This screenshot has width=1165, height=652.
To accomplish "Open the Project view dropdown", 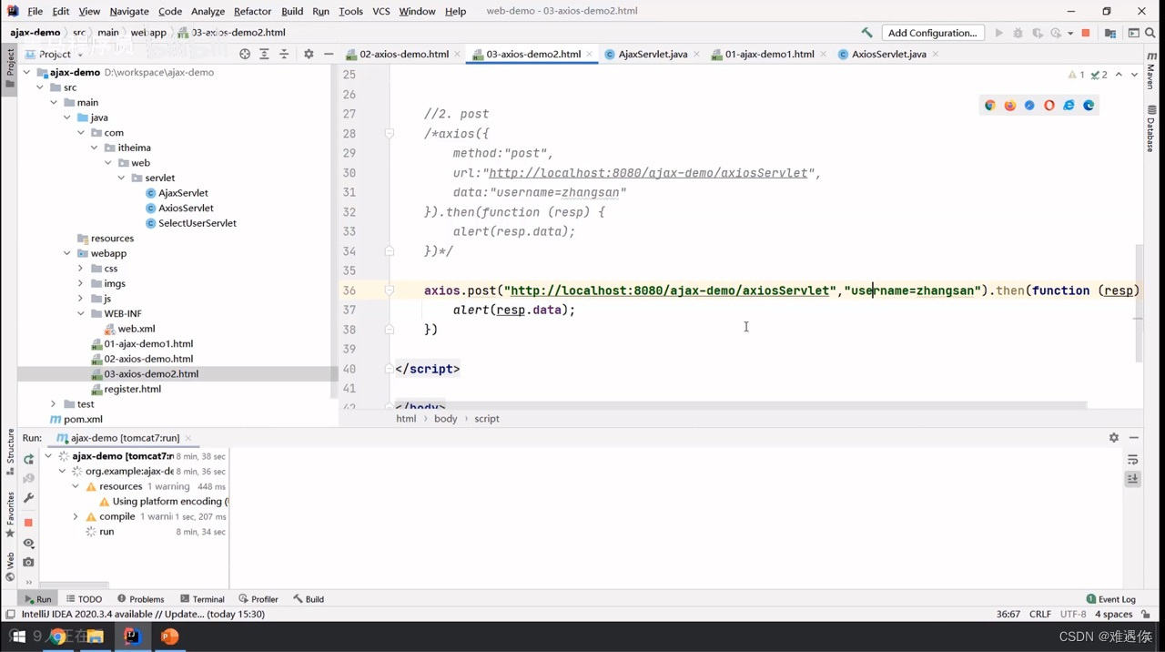I will pyautogui.click(x=56, y=55).
